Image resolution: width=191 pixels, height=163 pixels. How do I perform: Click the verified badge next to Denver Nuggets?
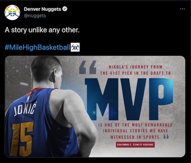(x=65, y=9)
